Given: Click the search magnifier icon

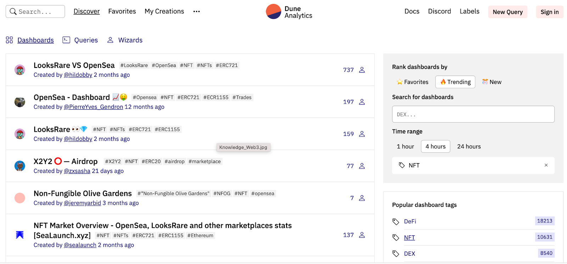Looking at the screenshot, I should pyautogui.click(x=13, y=12).
